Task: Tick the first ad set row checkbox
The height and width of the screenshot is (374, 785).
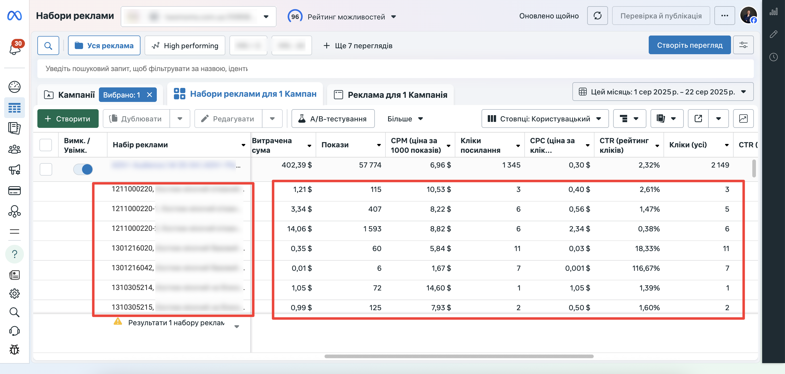Action: [x=46, y=169]
